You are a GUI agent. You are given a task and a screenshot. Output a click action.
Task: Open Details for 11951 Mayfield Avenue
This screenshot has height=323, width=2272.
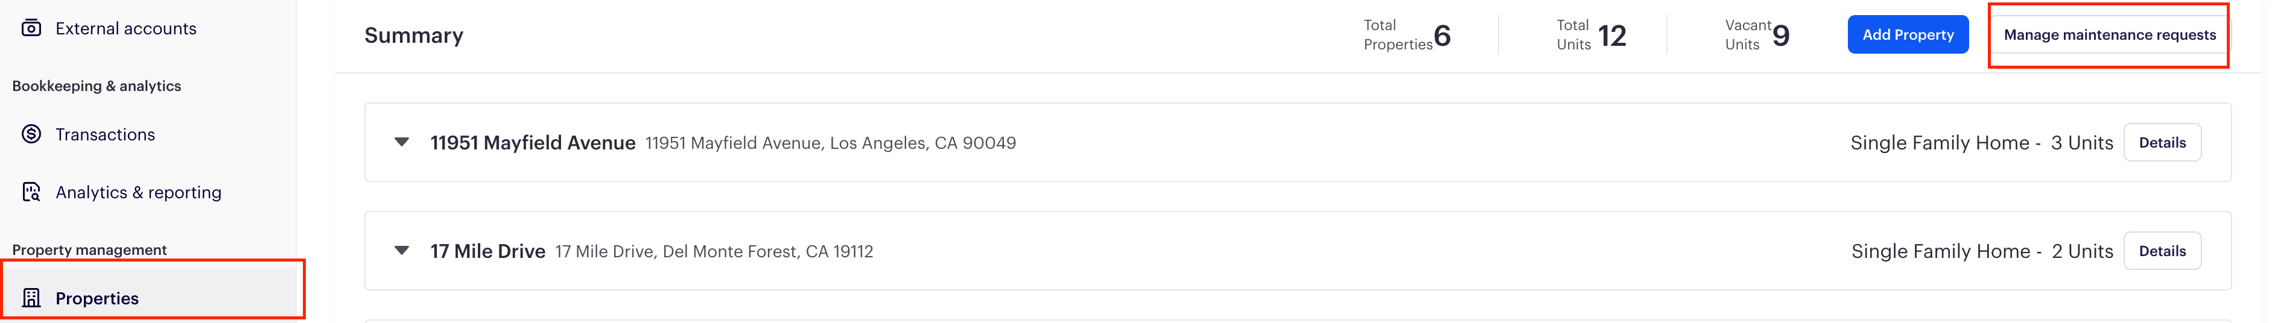click(x=2162, y=143)
